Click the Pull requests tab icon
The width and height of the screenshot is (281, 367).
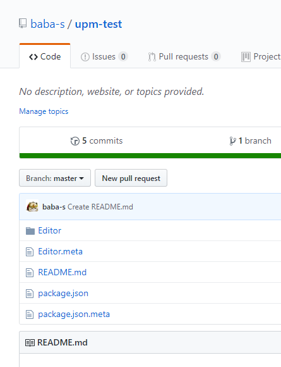pyautogui.click(x=152, y=57)
